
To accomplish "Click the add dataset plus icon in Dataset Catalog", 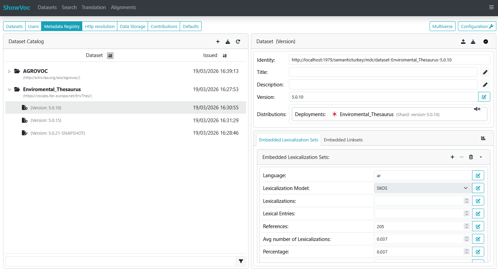I will click(x=218, y=42).
